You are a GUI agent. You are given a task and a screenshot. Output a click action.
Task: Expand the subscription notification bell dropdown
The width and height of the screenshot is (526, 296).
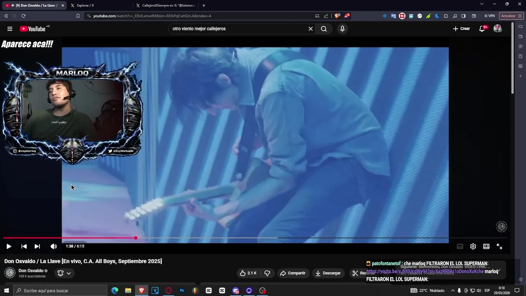(64, 273)
